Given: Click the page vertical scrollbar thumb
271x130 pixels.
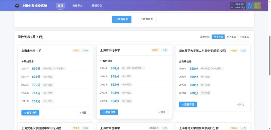Looking at the screenshot, I should pyautogui.click(x=269, y=55).
